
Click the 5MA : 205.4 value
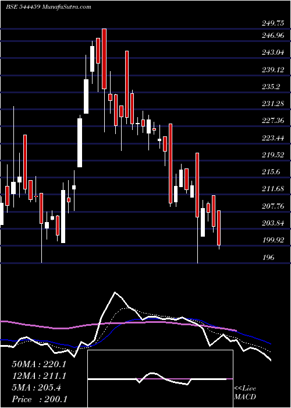coord(36,388)
